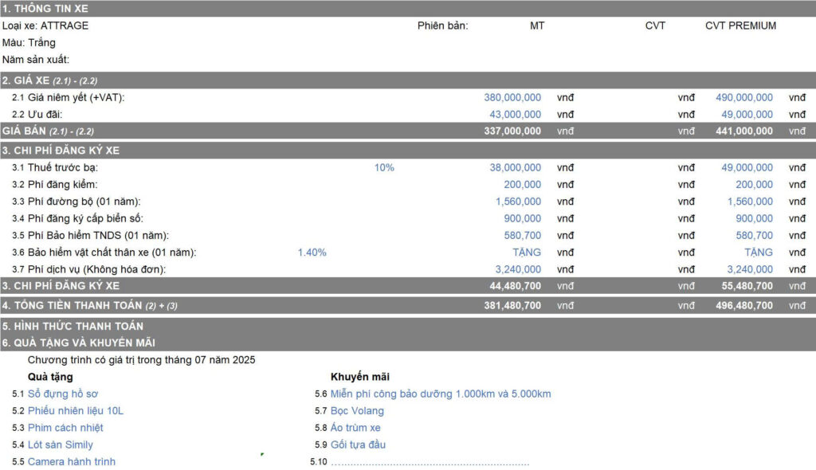Select the 10% registration tax rate cell
This screenshot has width=816, height=470.
tap(384, 167)
